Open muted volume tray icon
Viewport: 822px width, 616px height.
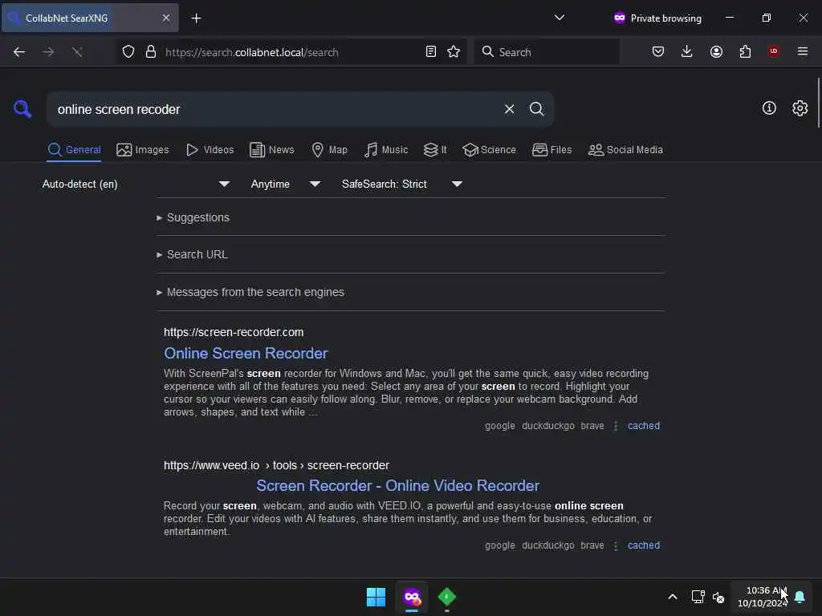point(718,597)
